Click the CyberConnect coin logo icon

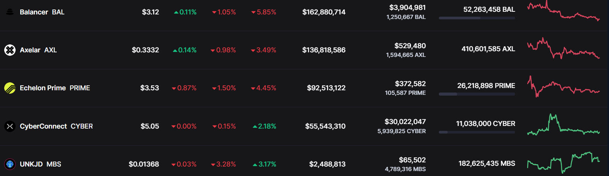(10, 126)
